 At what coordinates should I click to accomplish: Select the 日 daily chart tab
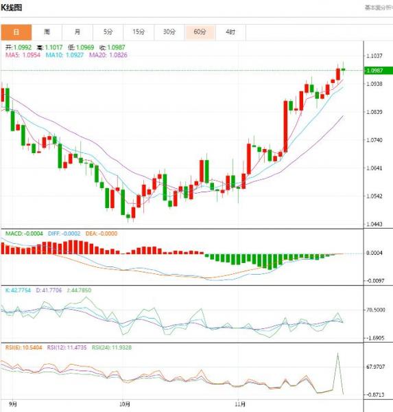16,32
